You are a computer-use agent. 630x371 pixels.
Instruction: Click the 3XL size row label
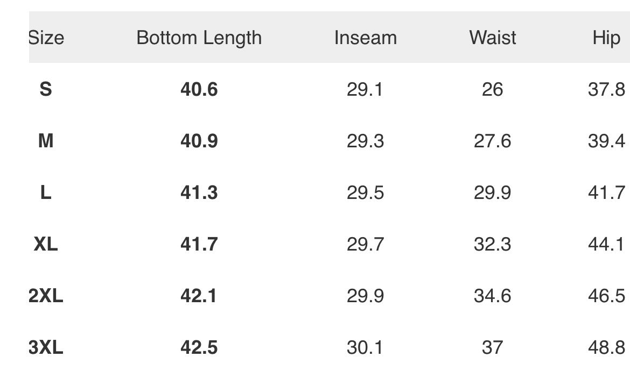coord(46,347)
